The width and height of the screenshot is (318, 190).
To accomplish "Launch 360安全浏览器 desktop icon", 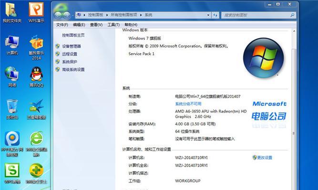I will [36, 138].
